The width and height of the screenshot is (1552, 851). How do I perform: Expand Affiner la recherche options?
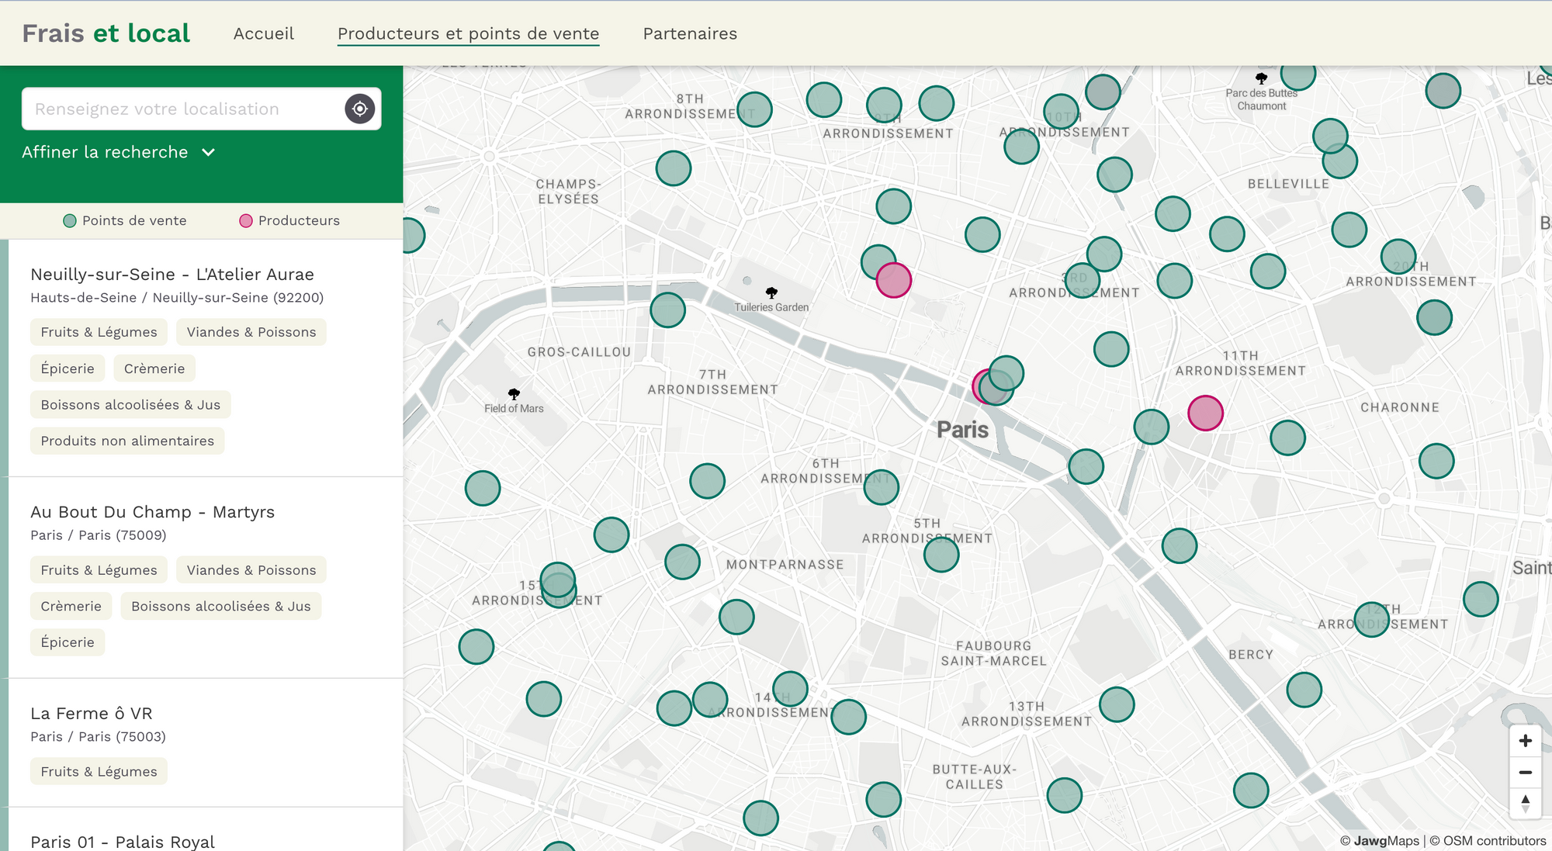(x=118, y=152)
